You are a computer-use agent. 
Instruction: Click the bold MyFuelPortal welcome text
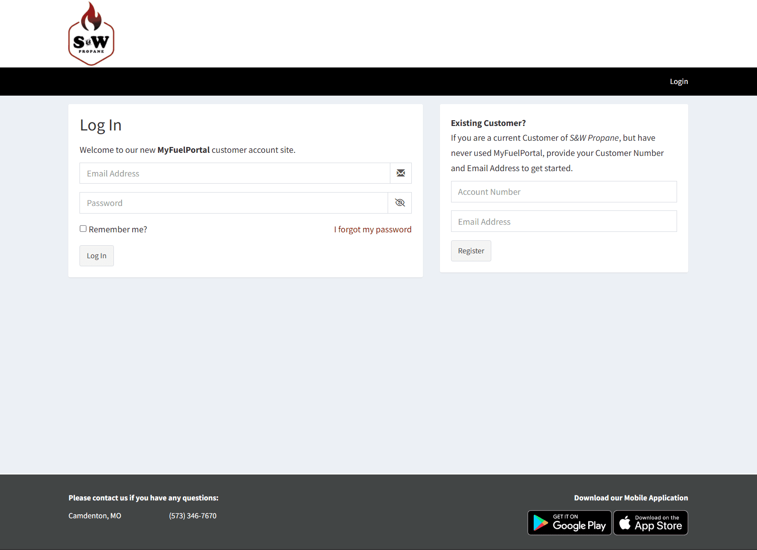pos(184,150)
